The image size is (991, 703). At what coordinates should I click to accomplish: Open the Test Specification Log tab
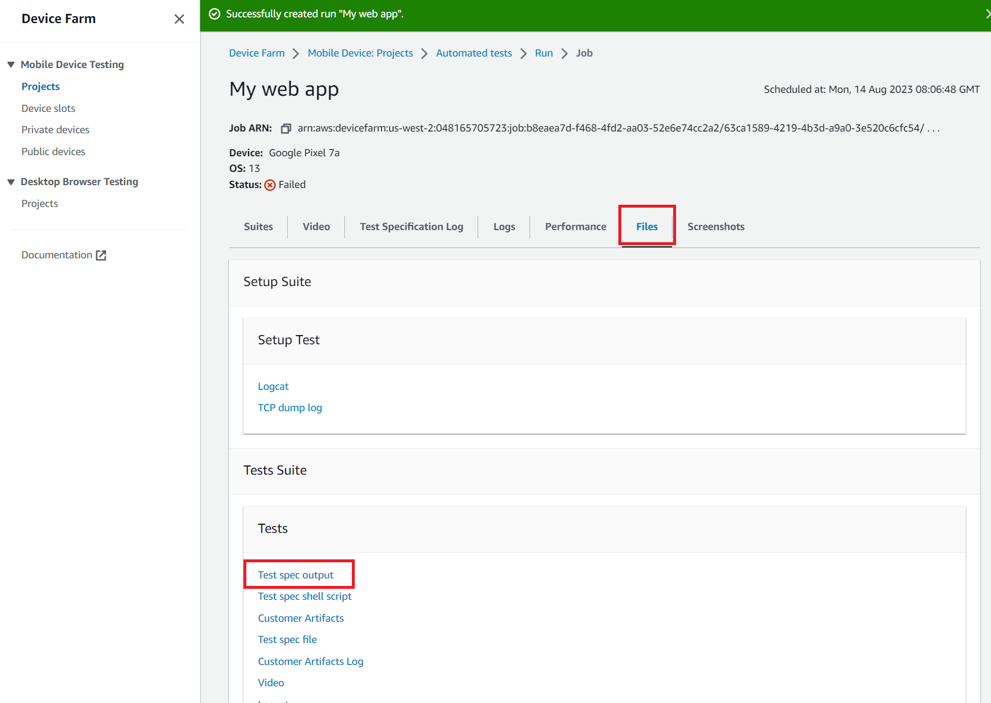tap(411, 227)
